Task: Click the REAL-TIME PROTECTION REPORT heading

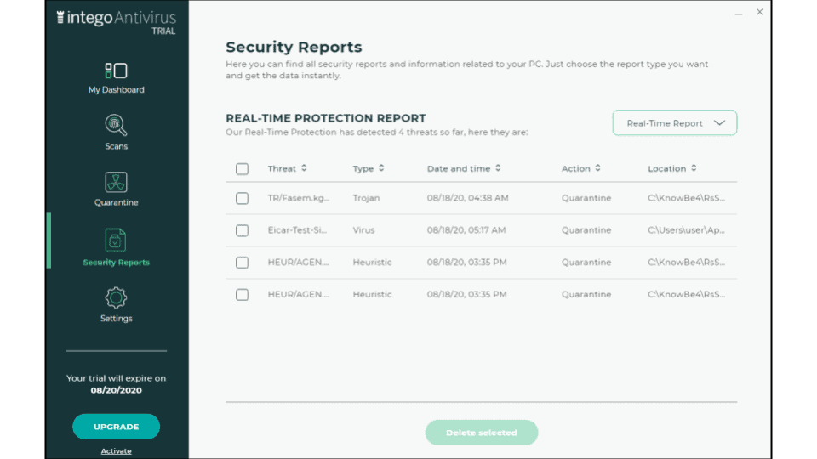Action: [x=326, y=118]
